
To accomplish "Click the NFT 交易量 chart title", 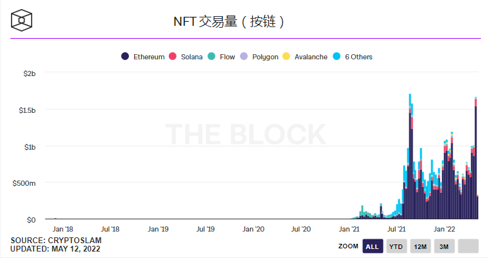I will [x=228, y=21].
